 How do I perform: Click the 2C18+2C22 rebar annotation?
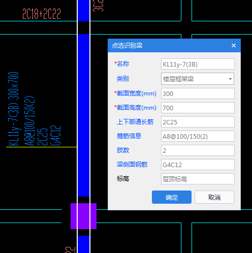[x=42, y=14]
